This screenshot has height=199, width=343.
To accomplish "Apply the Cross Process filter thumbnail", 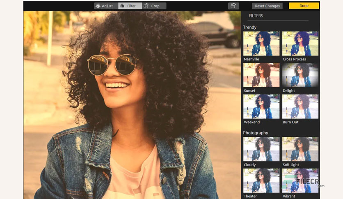I will click(300, 44).
